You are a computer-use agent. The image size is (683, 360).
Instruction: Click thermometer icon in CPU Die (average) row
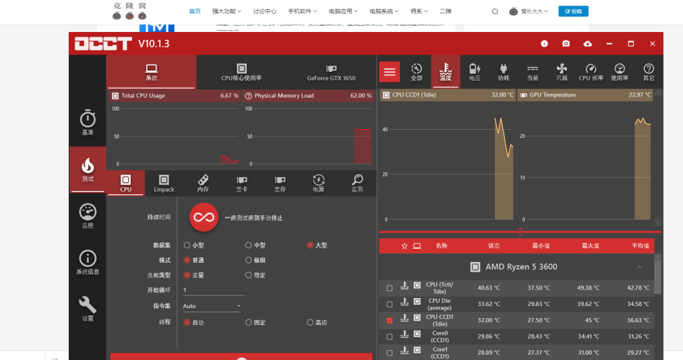(405, 301)
